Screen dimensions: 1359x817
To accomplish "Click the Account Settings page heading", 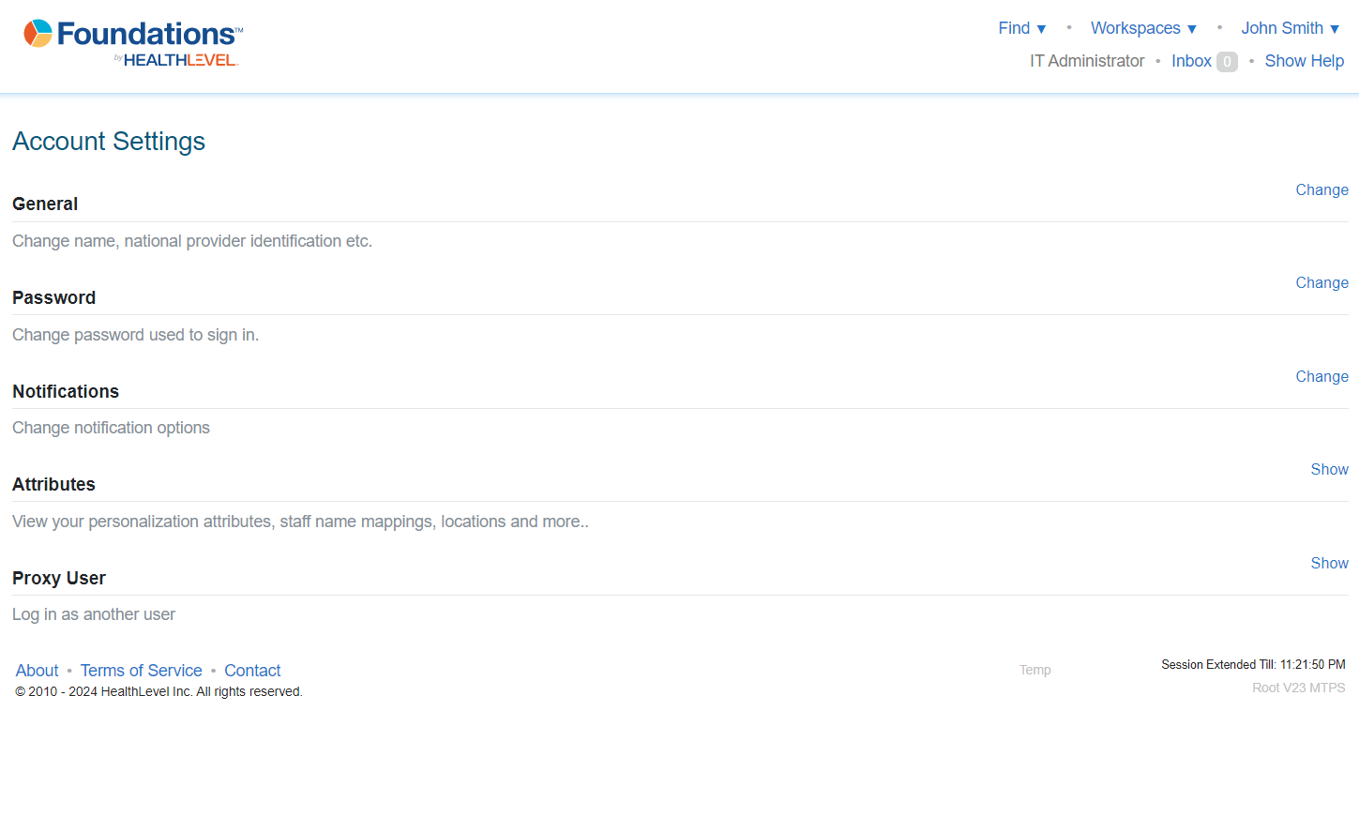I will [x=109, y=142].
